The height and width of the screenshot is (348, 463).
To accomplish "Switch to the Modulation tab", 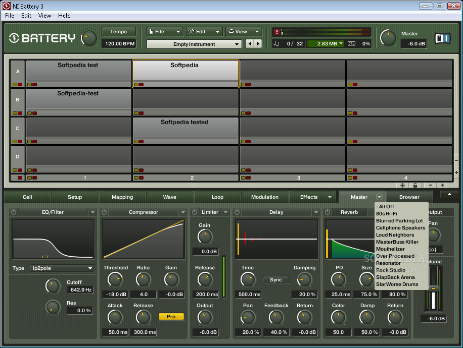I will [265, 197].
